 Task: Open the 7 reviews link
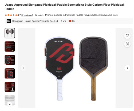pos(27,15)
